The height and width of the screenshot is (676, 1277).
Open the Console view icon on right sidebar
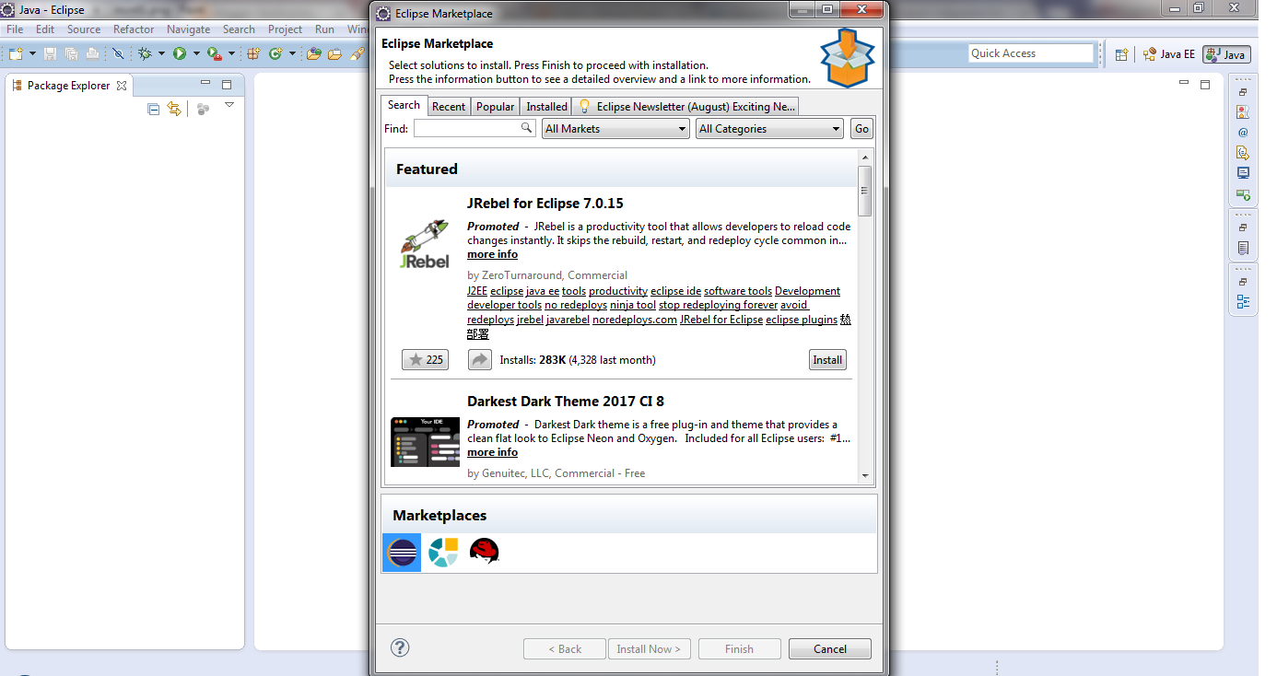click(x=1244, y=172)
